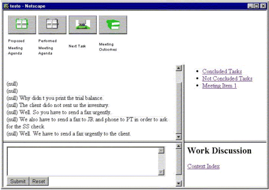Open the Context Index link
The image size is (269, 190).
203,166
